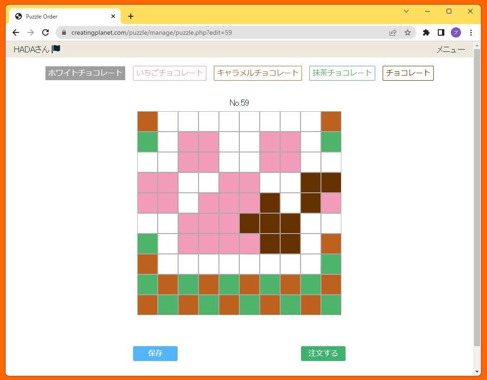Image resolution: width=487 pixels, height=380 pixels.
Task: Click the top-left caramel grid cell
Action: pyautogui.click(x=147, y=121)
